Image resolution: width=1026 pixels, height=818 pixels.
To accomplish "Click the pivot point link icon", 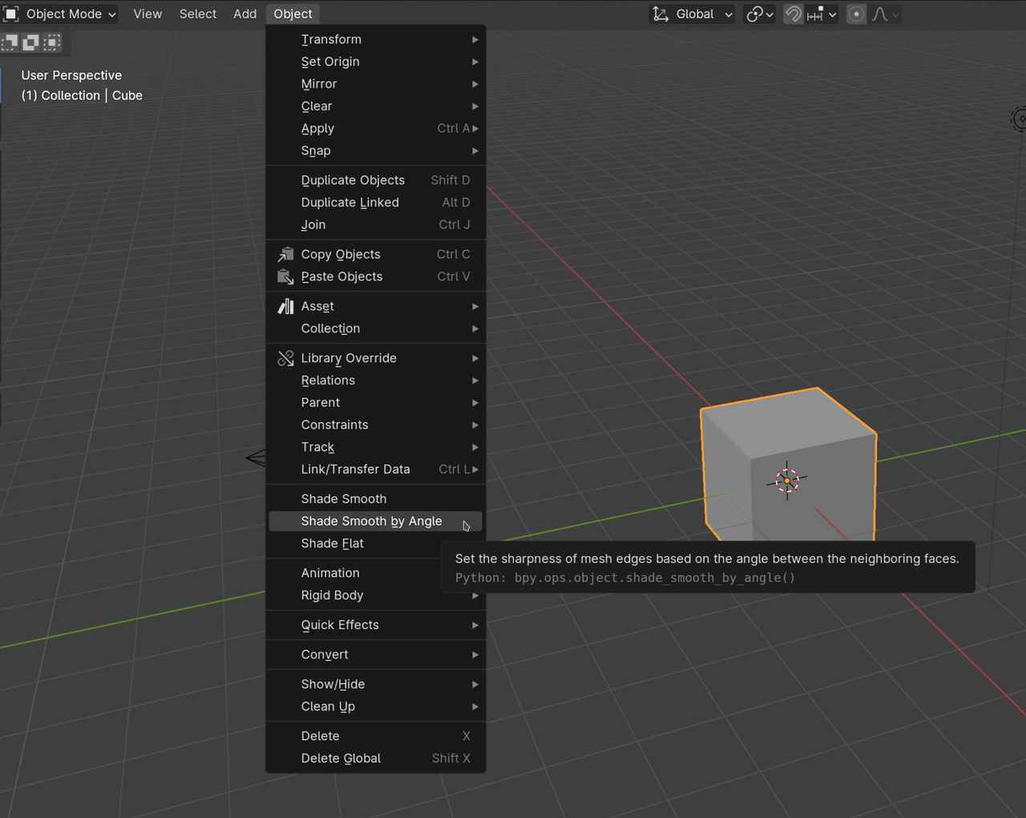I will 754,14.
